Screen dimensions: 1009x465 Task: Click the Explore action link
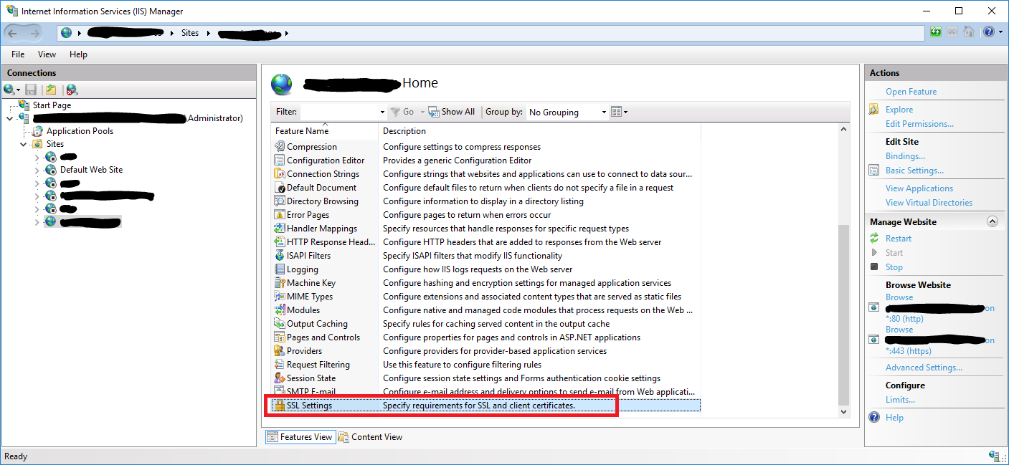[899, 110]
